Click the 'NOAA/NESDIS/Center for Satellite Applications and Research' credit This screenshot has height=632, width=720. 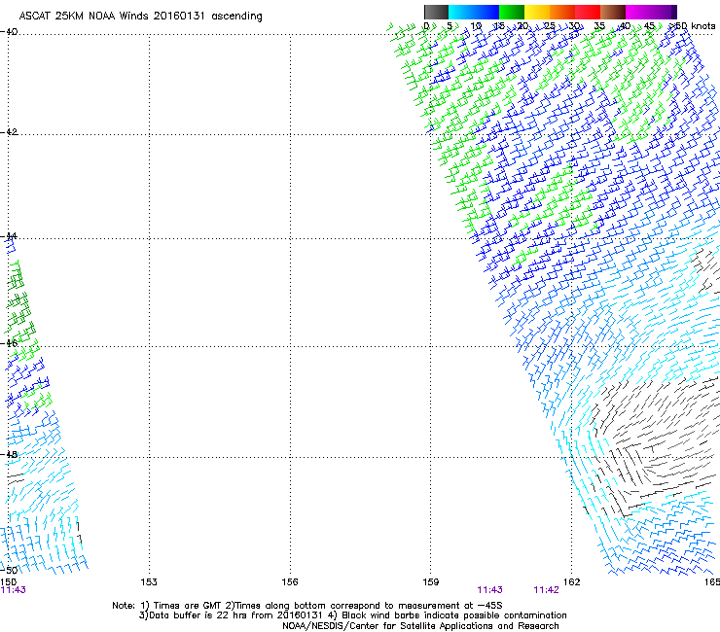click(x=420, y=626)
